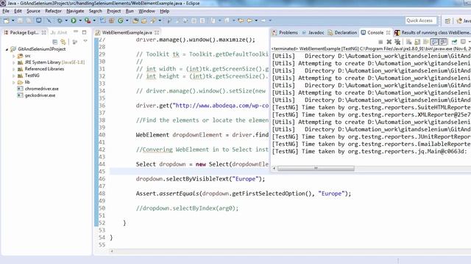Toggle Word Wrap in the console toolbar
This screenshot has width=471, height=264.
[x=425, y=42]
